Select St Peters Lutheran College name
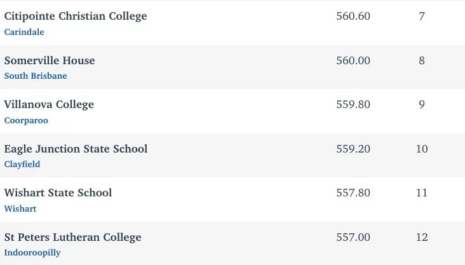 pyautogui.click(x=72, y=238)
